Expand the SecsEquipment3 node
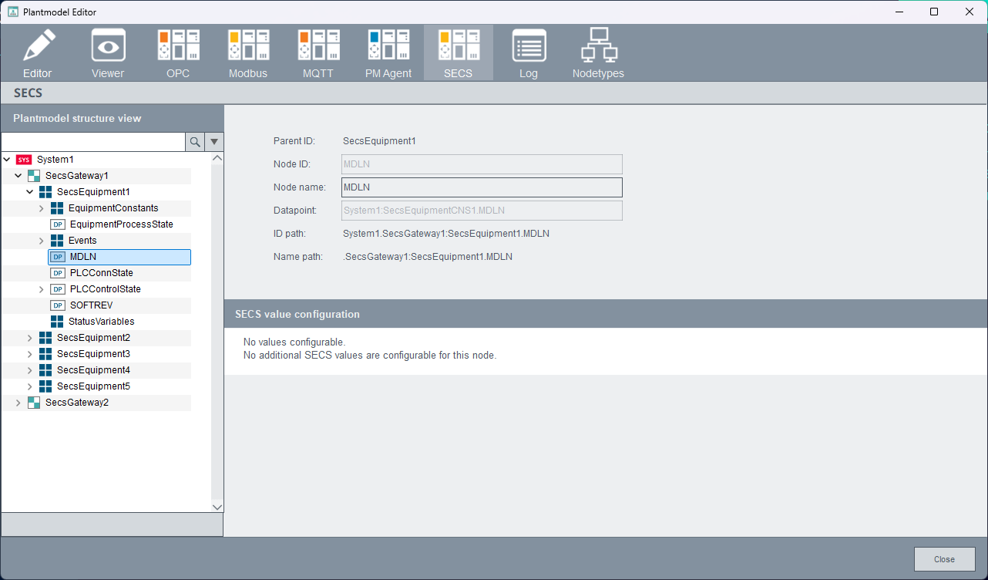988x580 pixels. (x=30, y=354)
